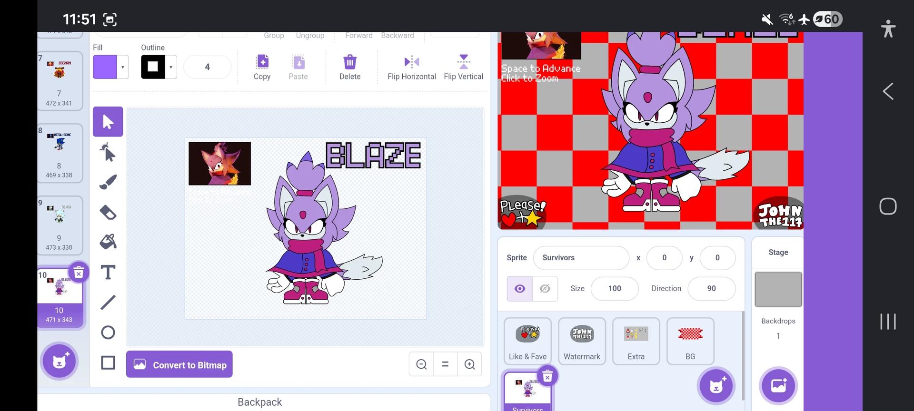Reset costume canvas zoom
The image size is (914, 411).
pos(445,364)
